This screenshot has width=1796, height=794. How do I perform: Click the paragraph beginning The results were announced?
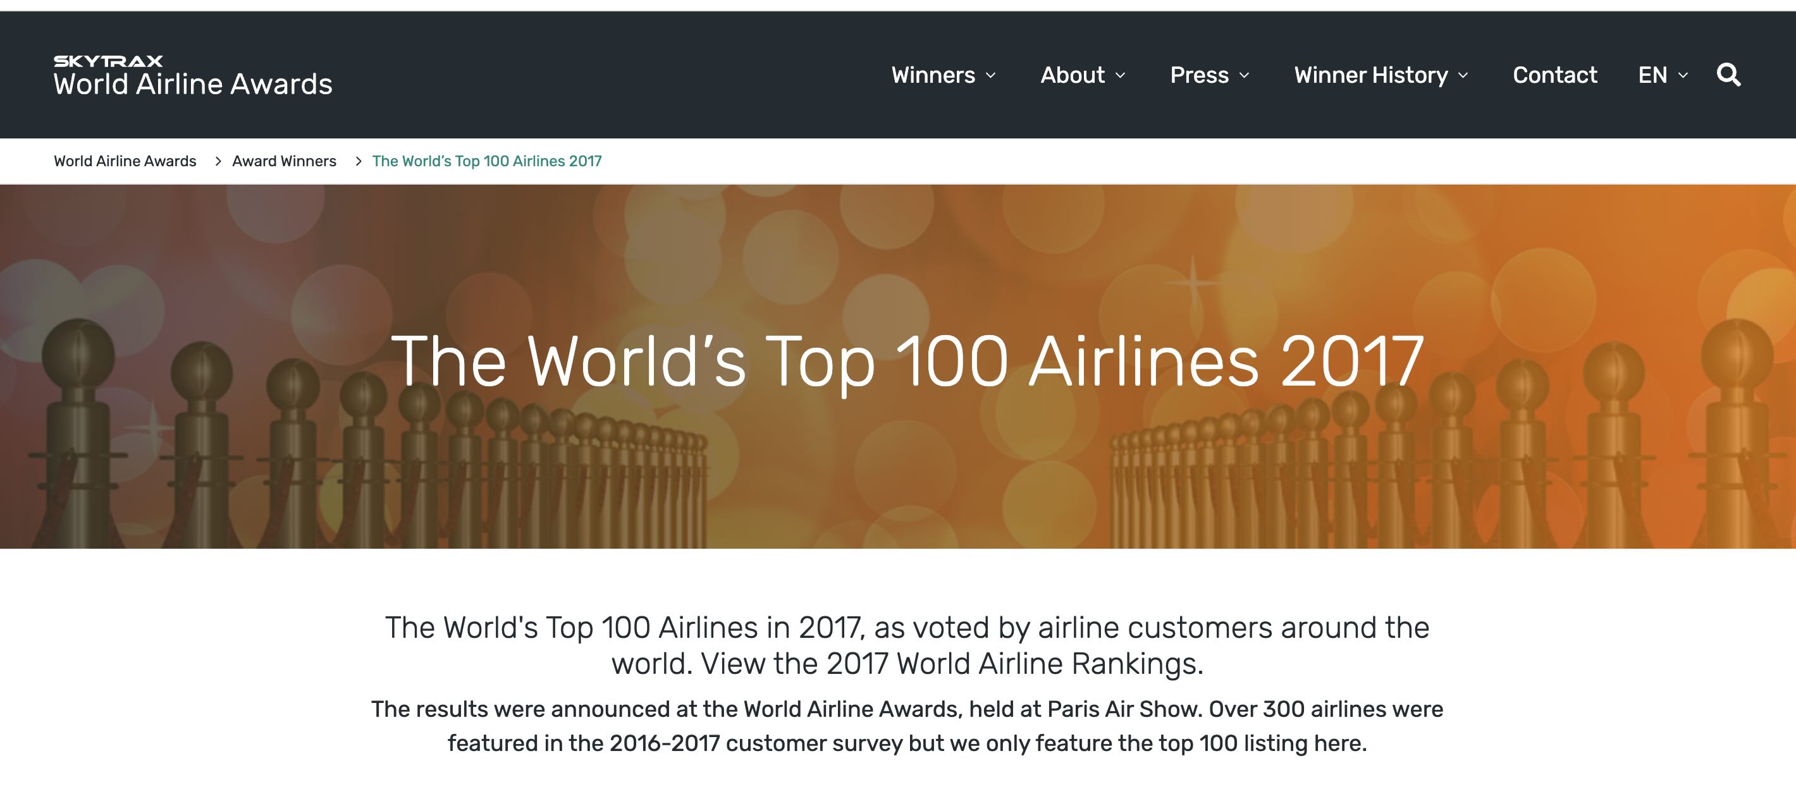tap(907, 726)
